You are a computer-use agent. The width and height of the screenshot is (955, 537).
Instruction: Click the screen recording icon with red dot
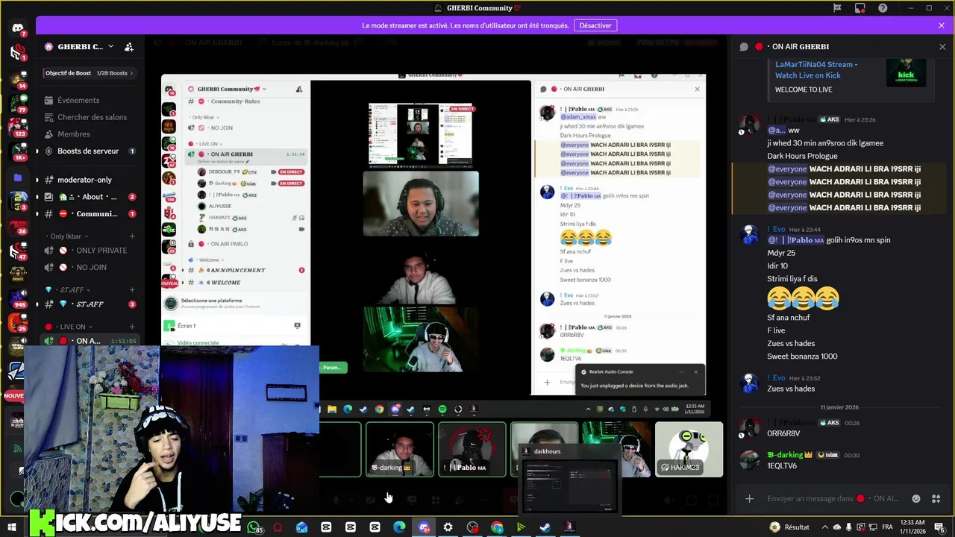coord(860,8)
